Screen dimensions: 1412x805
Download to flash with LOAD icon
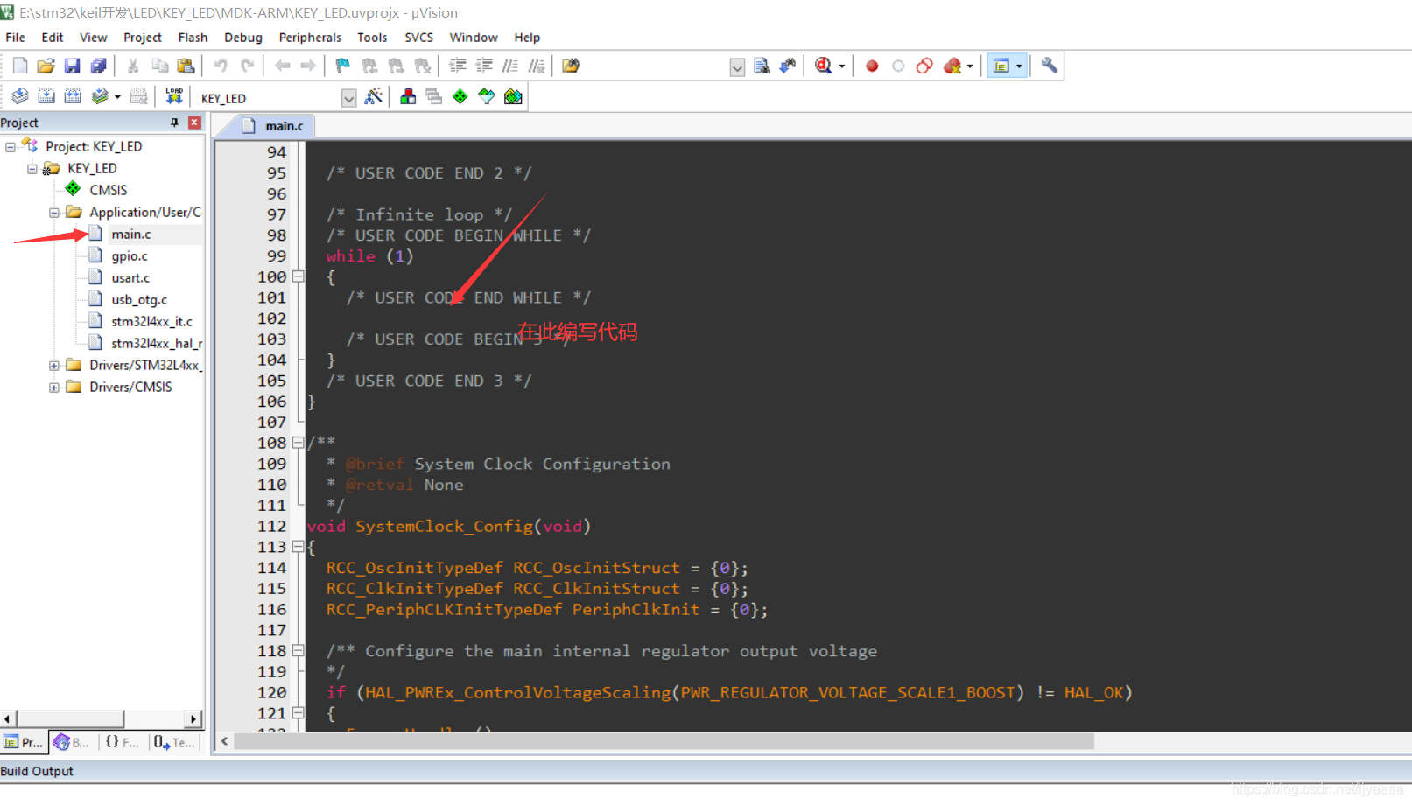[174, 96]
